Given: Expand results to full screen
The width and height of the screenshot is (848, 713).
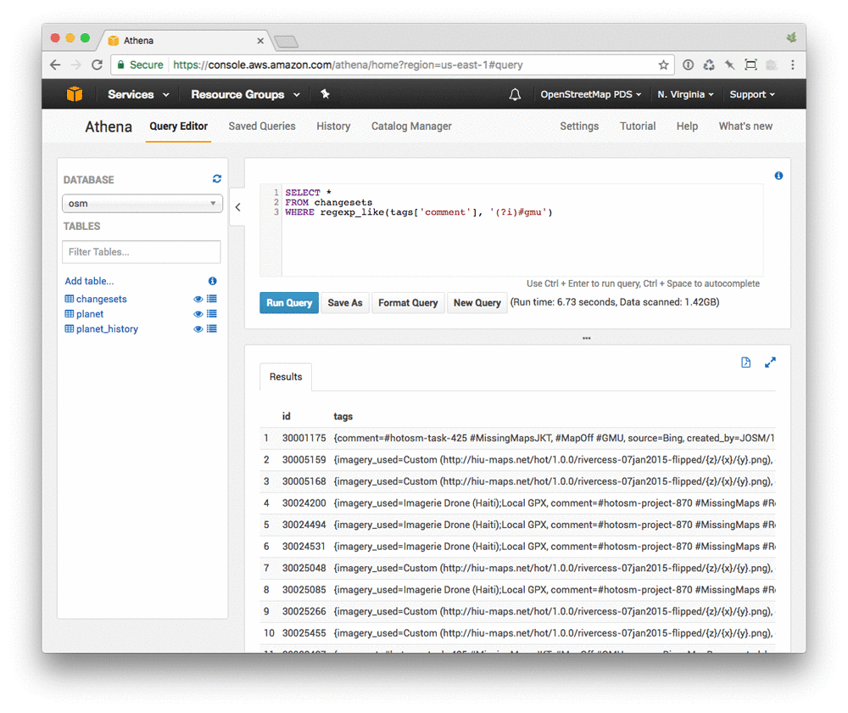Looking at the screenshot, I should (x=770, y=362).
